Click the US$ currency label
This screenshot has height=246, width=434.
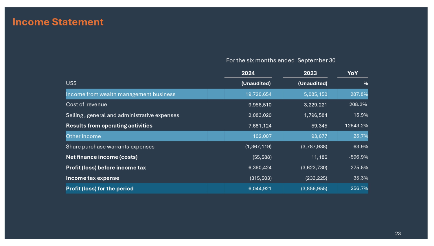click(x=71, y=83)
